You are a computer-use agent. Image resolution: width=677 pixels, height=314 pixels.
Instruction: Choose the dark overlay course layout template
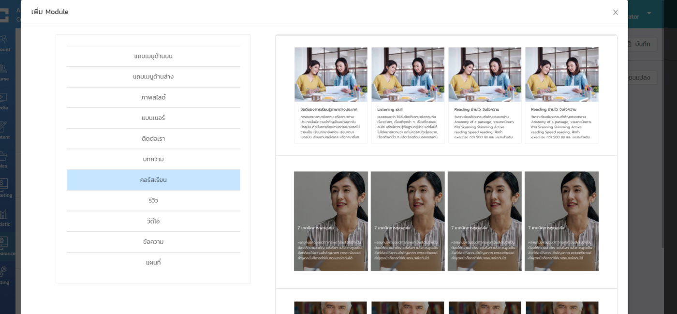[446, 221]
